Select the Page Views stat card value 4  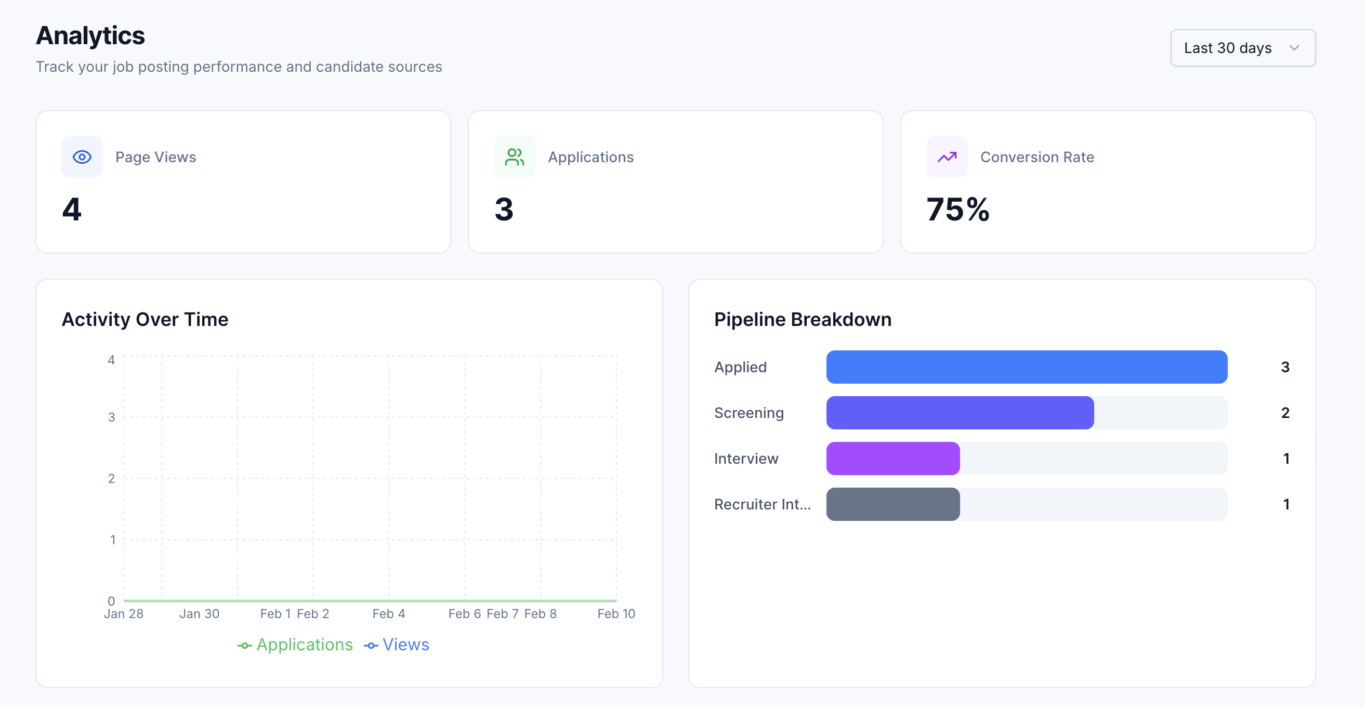(x=72, y=209)
